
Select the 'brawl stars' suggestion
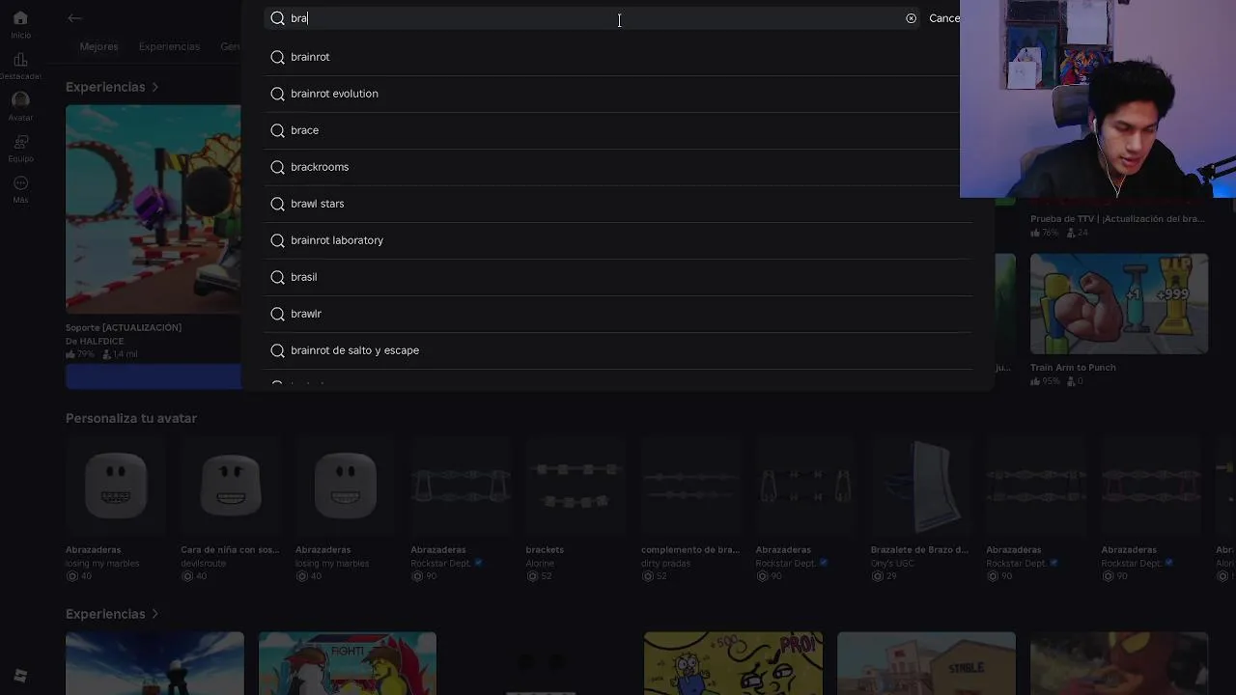[x=618, y=204]
